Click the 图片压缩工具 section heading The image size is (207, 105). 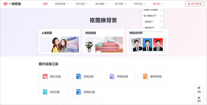(x=49, y=64)
